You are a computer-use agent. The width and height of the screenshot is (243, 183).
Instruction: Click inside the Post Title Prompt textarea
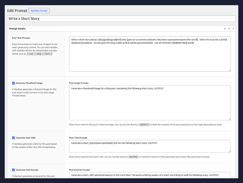[150, 146]
